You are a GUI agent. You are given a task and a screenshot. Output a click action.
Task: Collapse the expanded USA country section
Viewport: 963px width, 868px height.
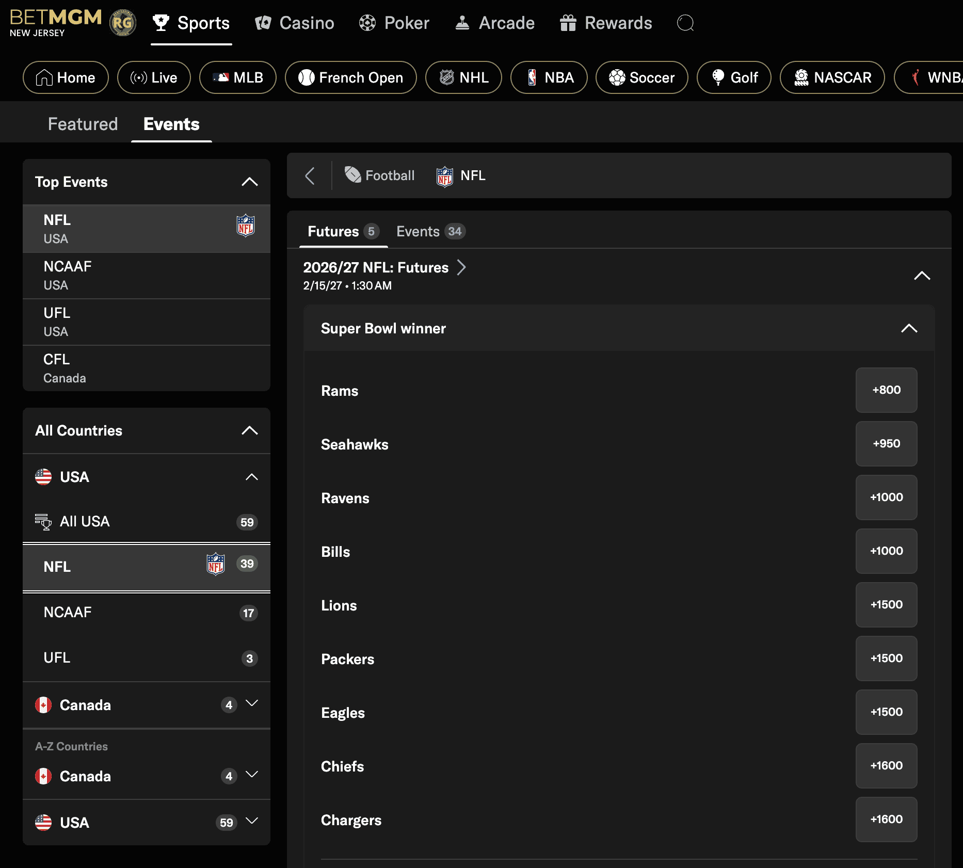tap(252, 477)
